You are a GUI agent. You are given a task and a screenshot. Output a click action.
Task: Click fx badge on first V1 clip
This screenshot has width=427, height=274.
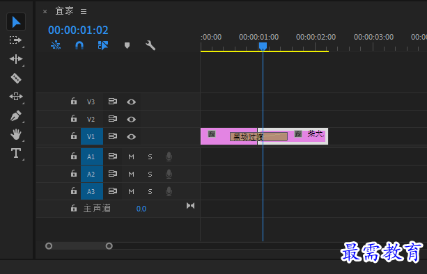[212, 134]
